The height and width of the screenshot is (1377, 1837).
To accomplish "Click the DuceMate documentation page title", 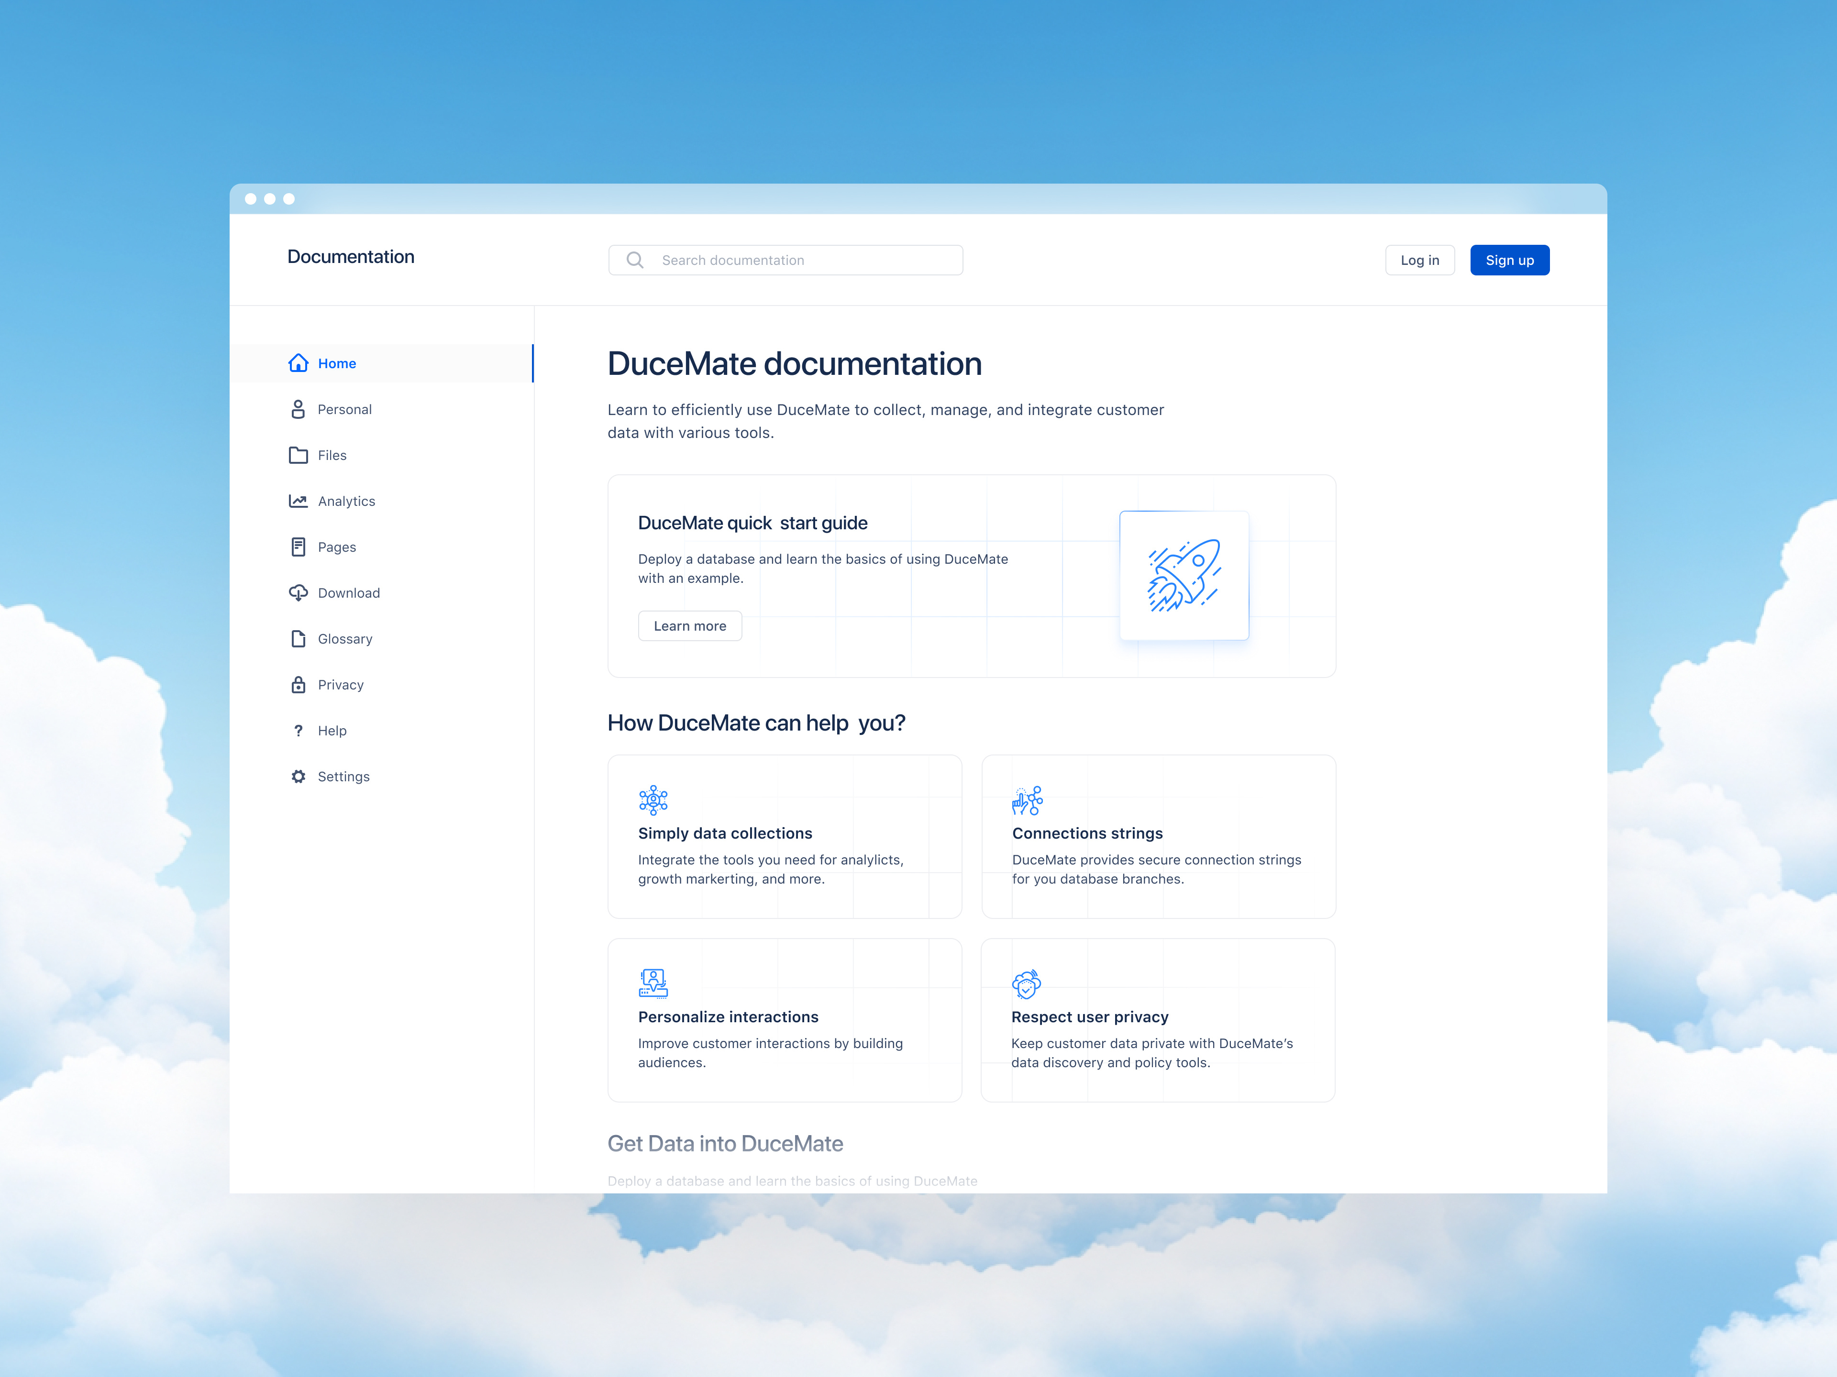I will [794, 363].
